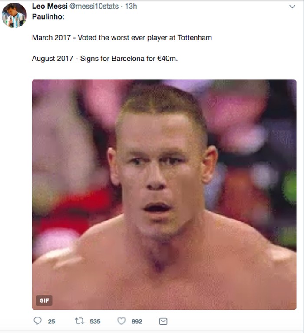The width and height of the screenshot is (304, 333).
Task: View the 535 retweets count
Action: click(x=95, y=322)
